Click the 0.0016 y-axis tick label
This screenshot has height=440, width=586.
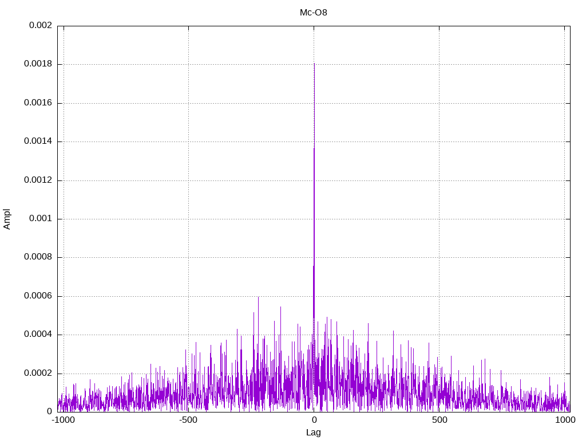tap(38, 103)
